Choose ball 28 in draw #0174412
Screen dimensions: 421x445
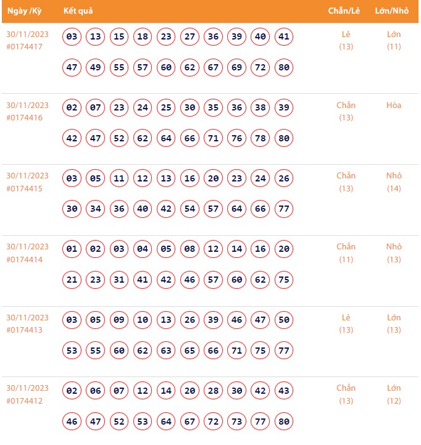214,391
